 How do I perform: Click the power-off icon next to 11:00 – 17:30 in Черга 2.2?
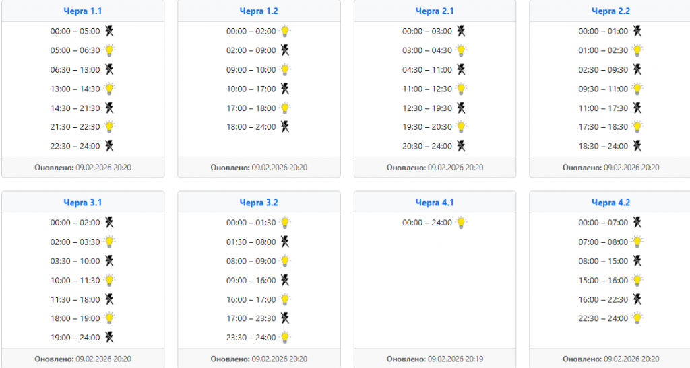(x=637, y=108)
